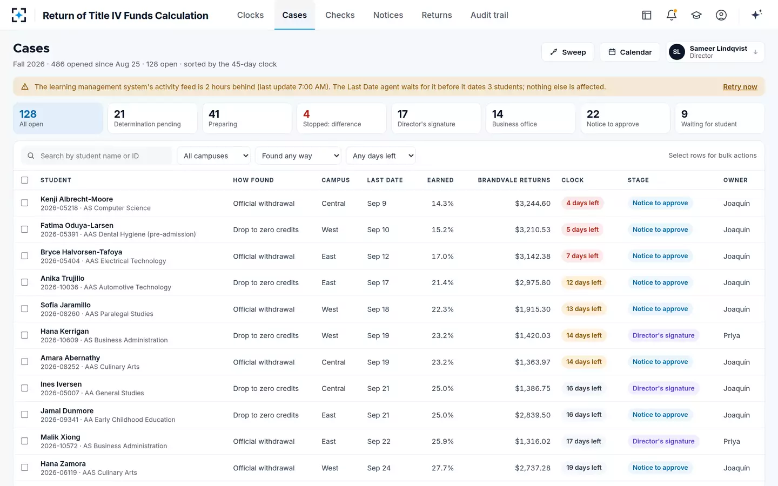Click the Stage column header

[x=638, y=180]
